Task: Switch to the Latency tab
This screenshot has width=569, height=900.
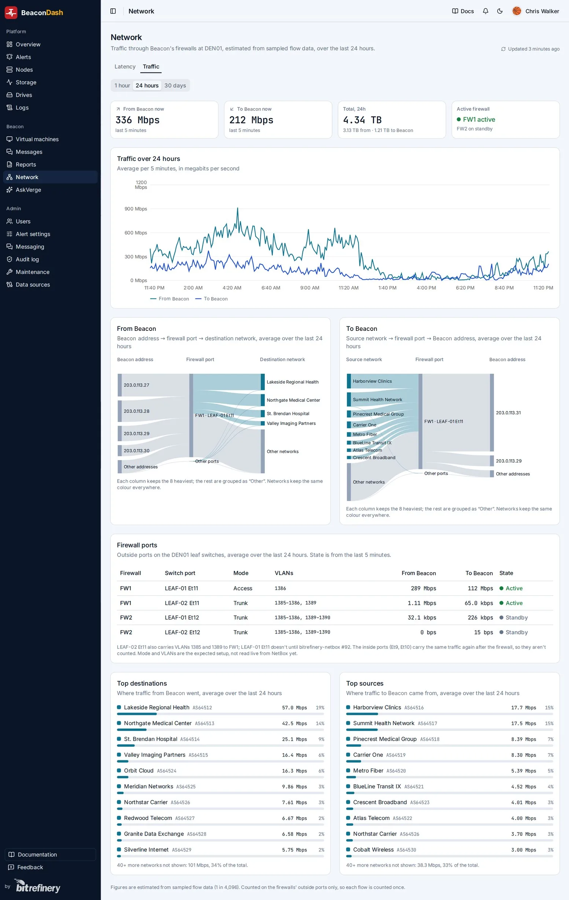Action: [x=125, y=67]
